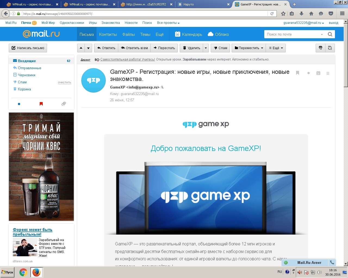The image size is (348, 278).
Task: Open the Firefox bookmarks list icon
Action: (292, 14)
